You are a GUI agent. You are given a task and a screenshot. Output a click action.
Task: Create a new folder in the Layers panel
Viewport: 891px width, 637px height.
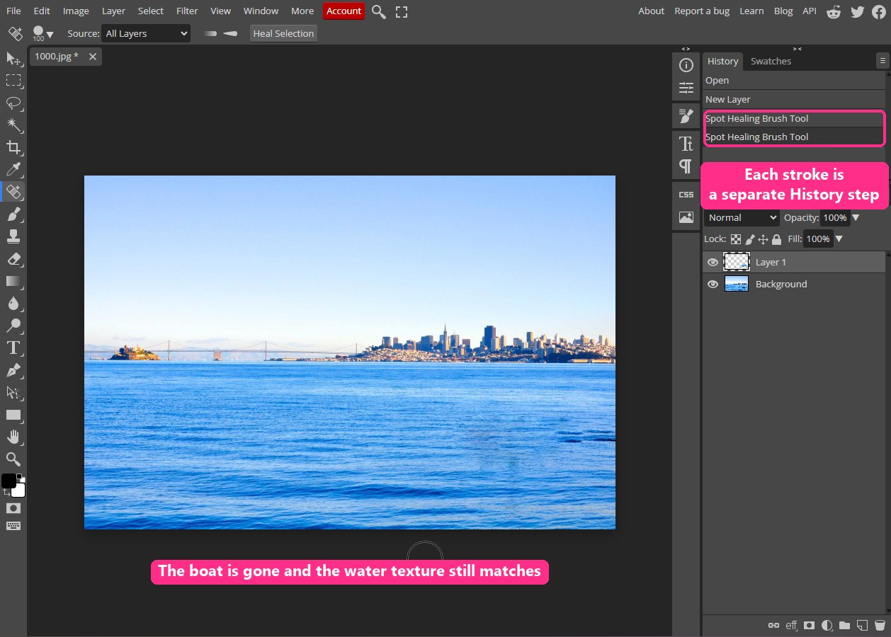pyautogui.click(x=844, y=626)
